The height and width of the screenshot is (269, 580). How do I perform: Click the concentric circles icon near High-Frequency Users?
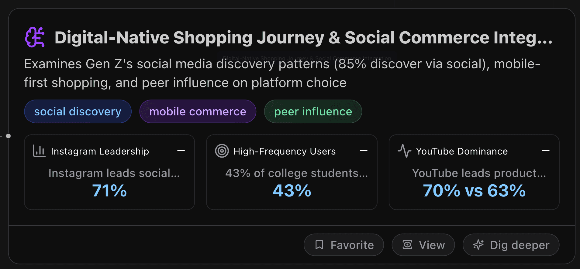(x=222, y=151)
